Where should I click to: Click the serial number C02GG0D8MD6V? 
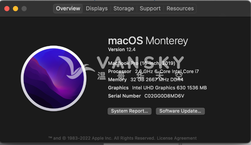coord(164,96)
